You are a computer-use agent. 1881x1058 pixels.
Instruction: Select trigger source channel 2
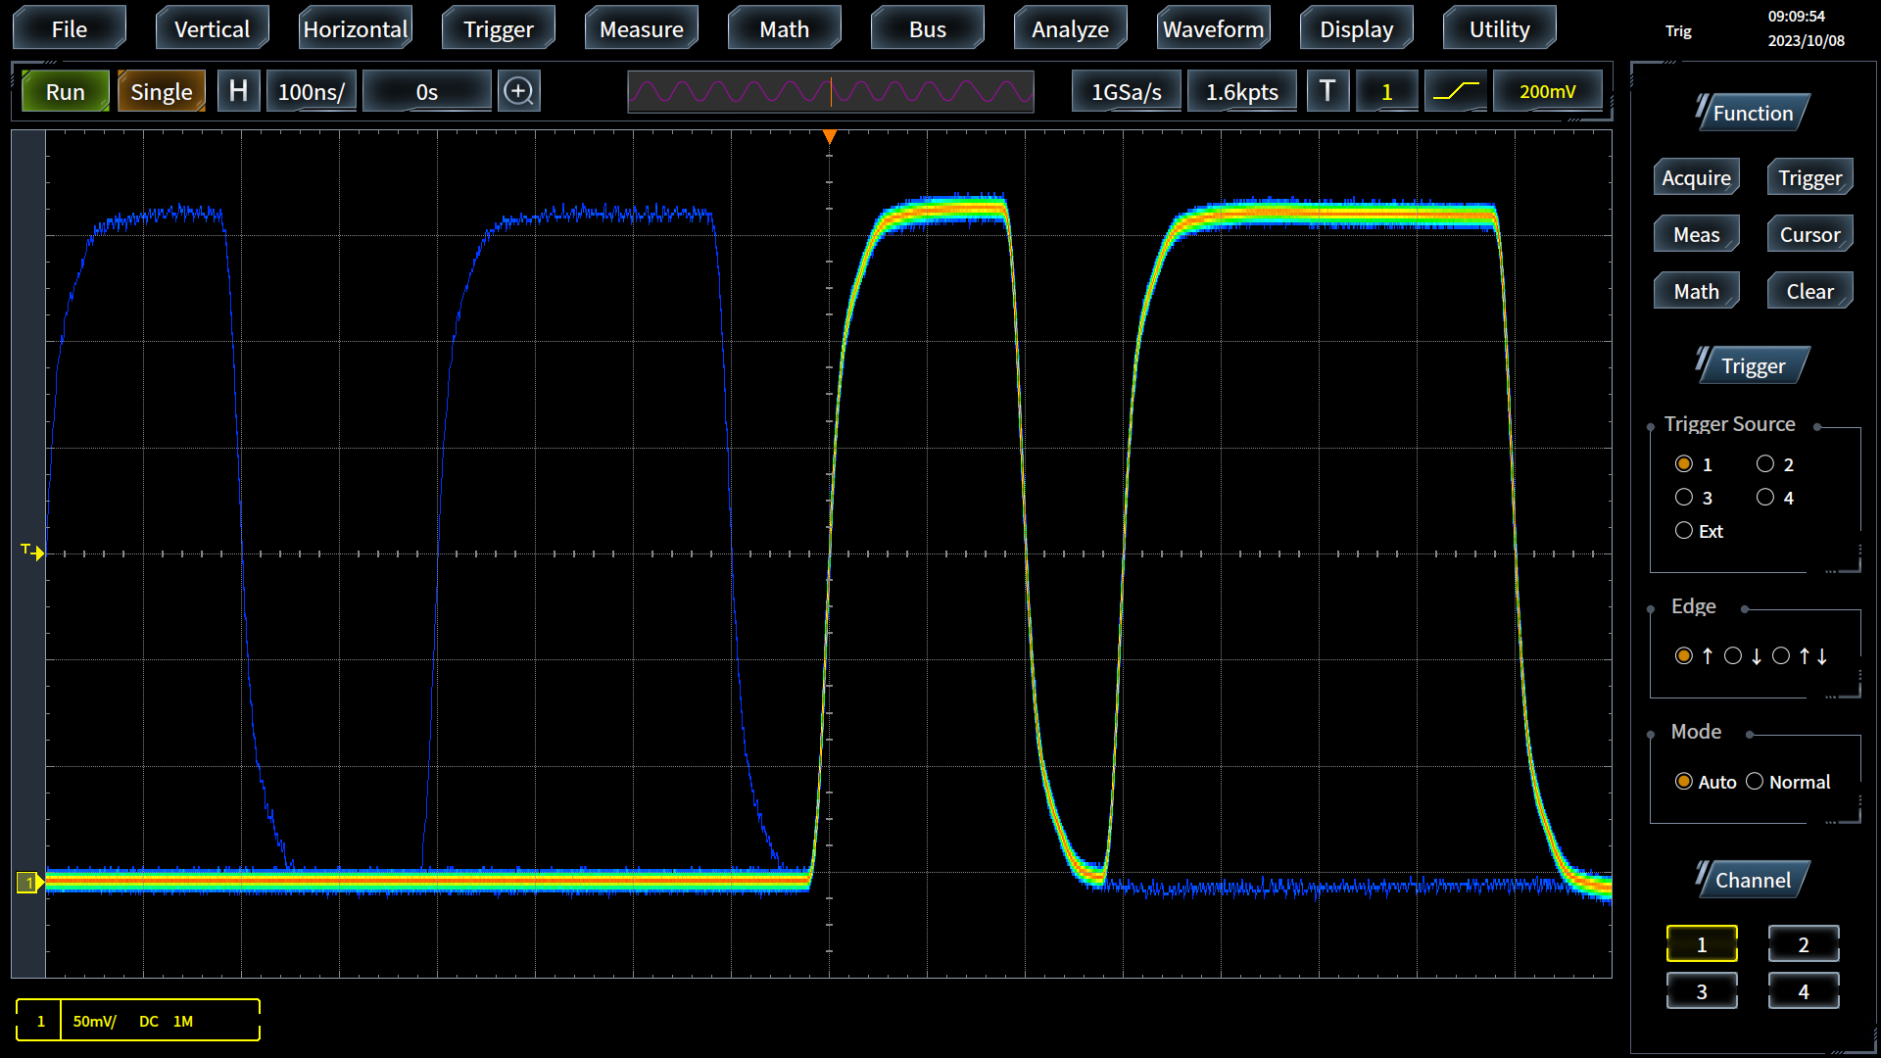click(1765, 464)
